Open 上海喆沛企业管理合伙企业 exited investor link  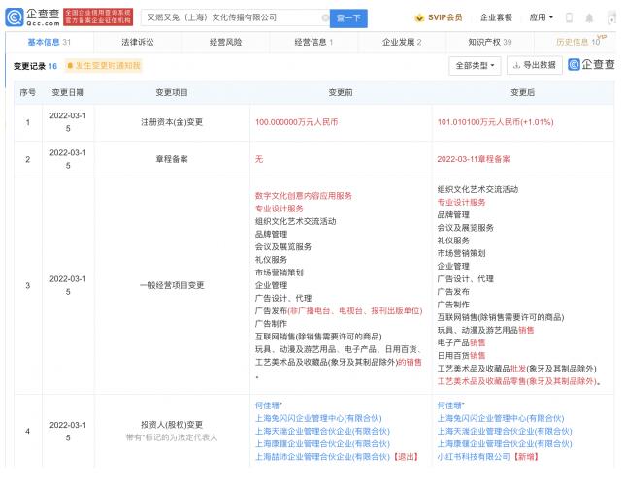[322, 456]
